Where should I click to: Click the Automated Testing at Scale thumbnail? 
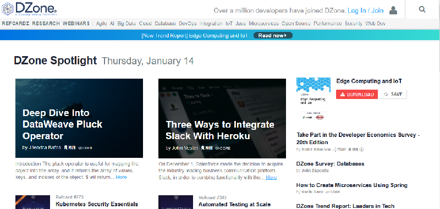click(175, 202)
